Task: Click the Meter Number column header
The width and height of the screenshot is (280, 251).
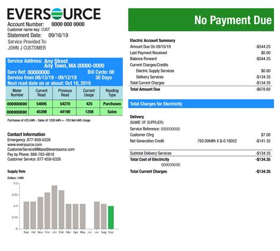Action: tap(17, 93)
